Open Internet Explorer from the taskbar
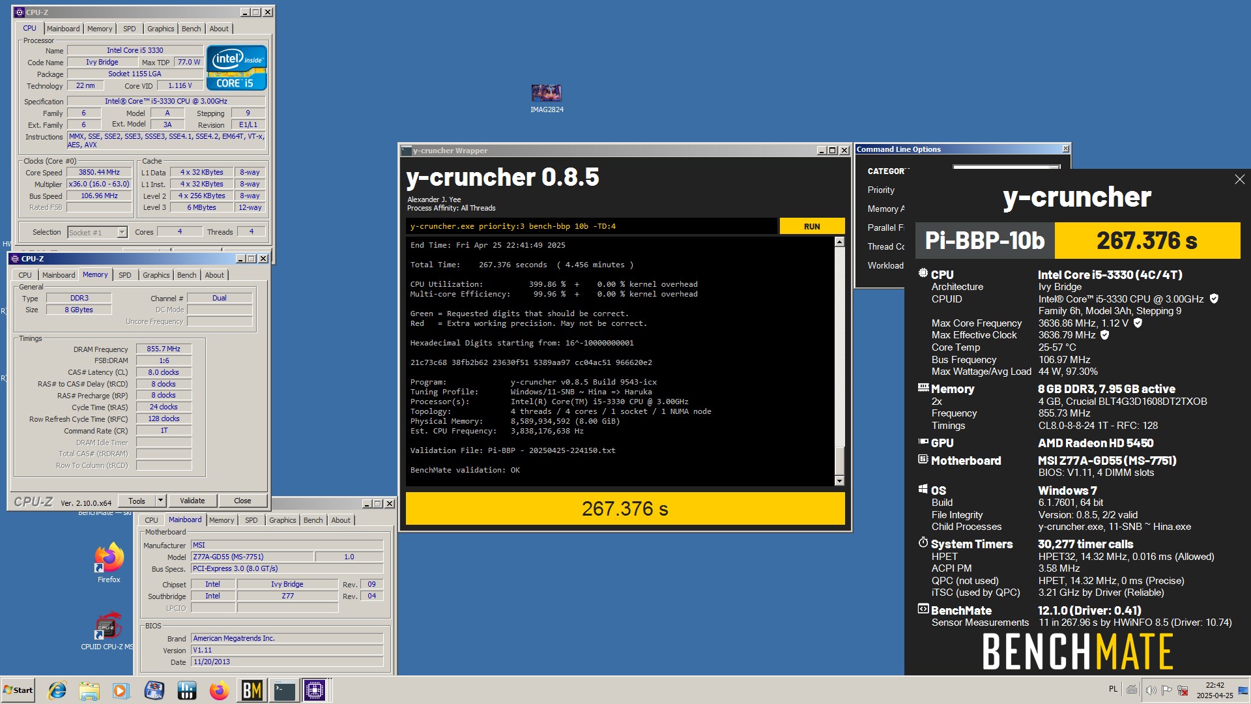This screenshot has height=704, width=1251. pos(57,690)
